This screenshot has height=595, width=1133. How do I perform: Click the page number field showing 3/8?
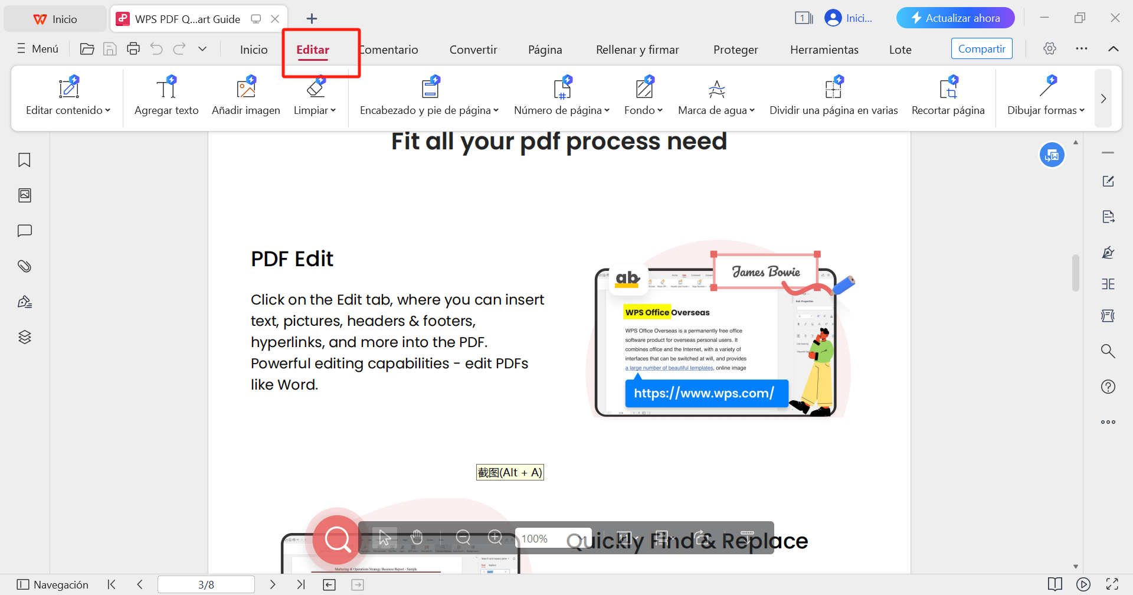click(206, 584)
